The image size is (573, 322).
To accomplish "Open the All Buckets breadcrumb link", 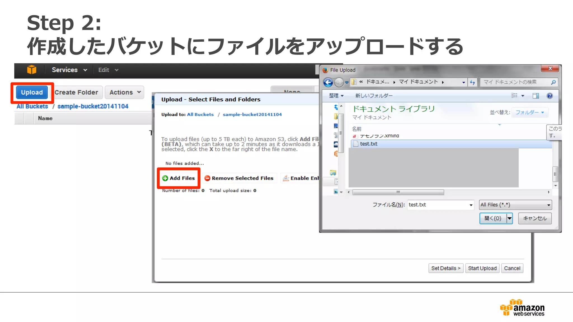I will [x=32, y=106].
